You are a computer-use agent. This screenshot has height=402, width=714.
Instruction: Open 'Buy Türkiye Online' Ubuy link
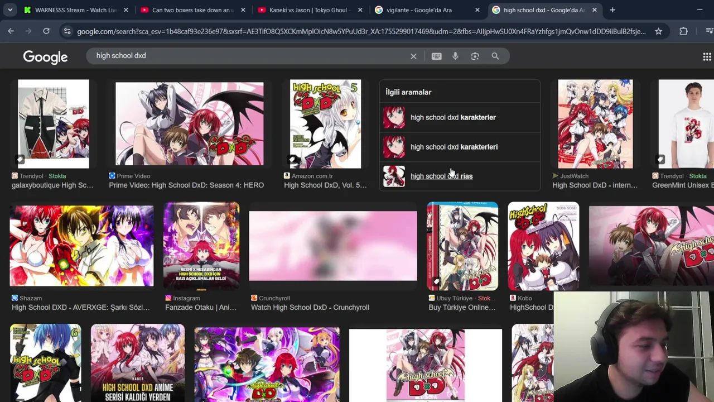coord(462,308)
